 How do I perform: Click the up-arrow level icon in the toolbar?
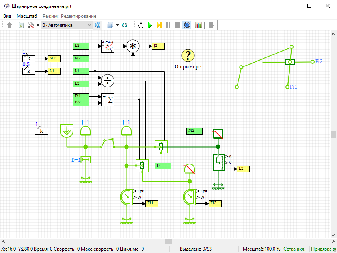point(10,25)
